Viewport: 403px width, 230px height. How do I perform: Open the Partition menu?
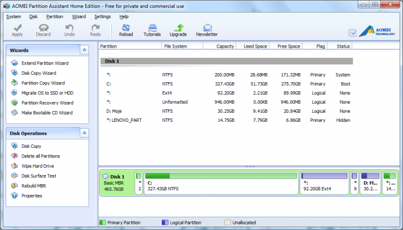click(54, 16)
